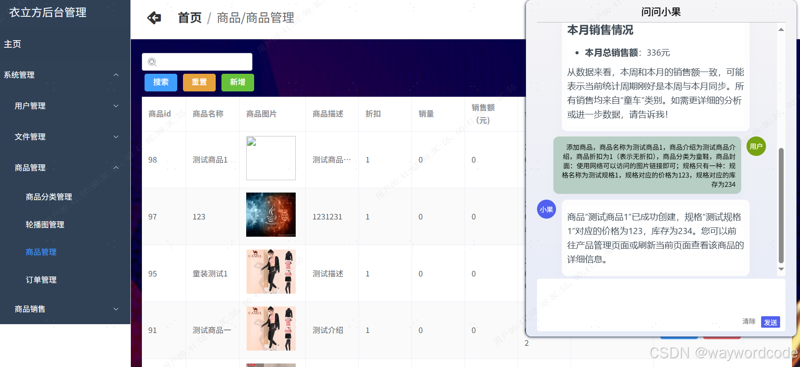800x367 pixels.
Task: Click description cell 测试描述
Action: tap(328, 274)
